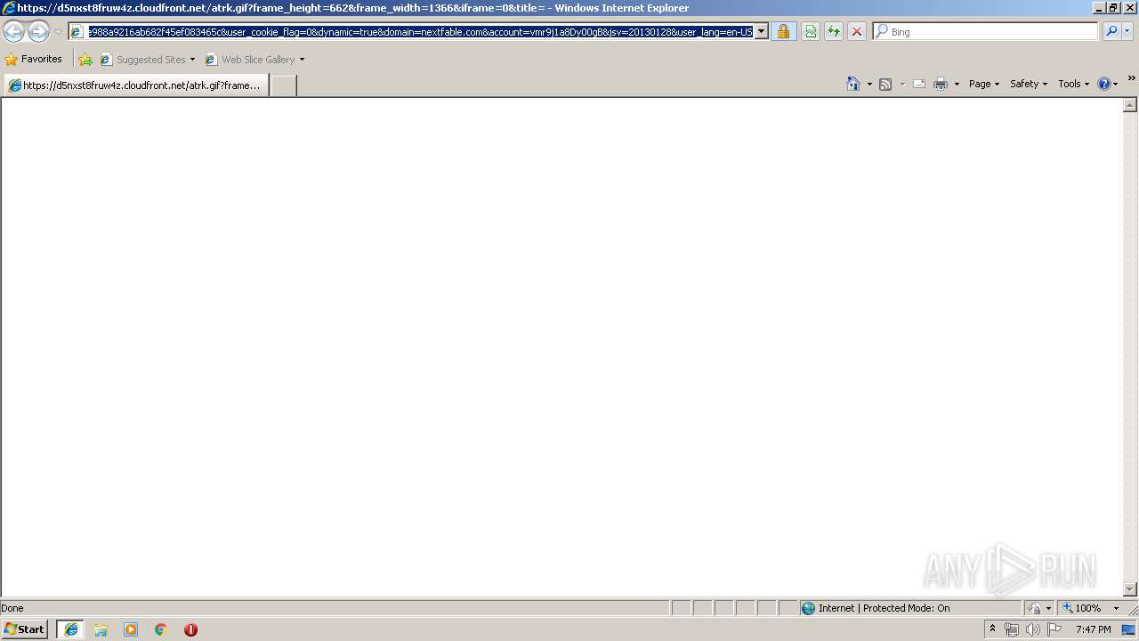Expand Web Slice Gallery dropdown arrow
Image resolution: width=1139 pixels, height=641 pixels.
tap(302, 60)
